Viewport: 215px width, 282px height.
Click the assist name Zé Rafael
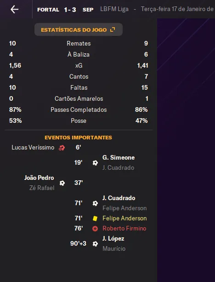(x=42, y=188)
